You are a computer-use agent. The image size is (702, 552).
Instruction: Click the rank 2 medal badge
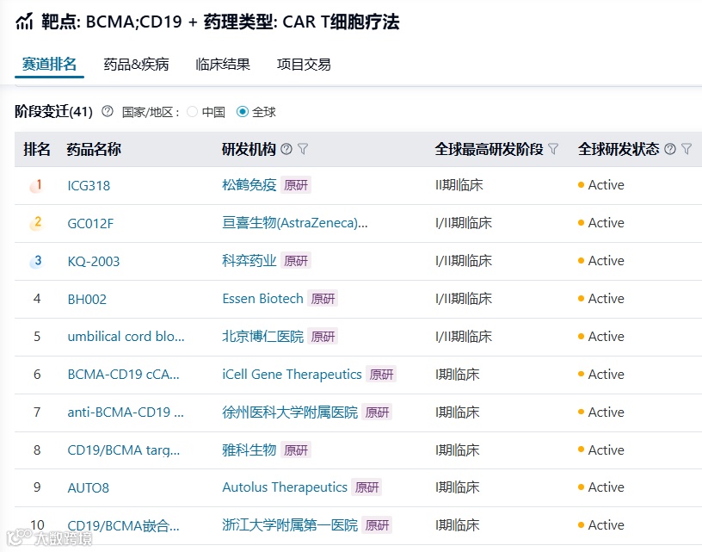[37, 223]
